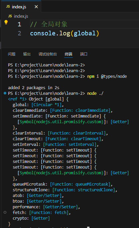Click the blue command marker beside node ./

(5, 93)
